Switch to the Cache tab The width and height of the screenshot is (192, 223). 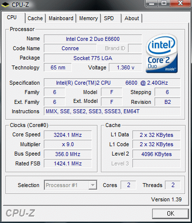point(35,18)
